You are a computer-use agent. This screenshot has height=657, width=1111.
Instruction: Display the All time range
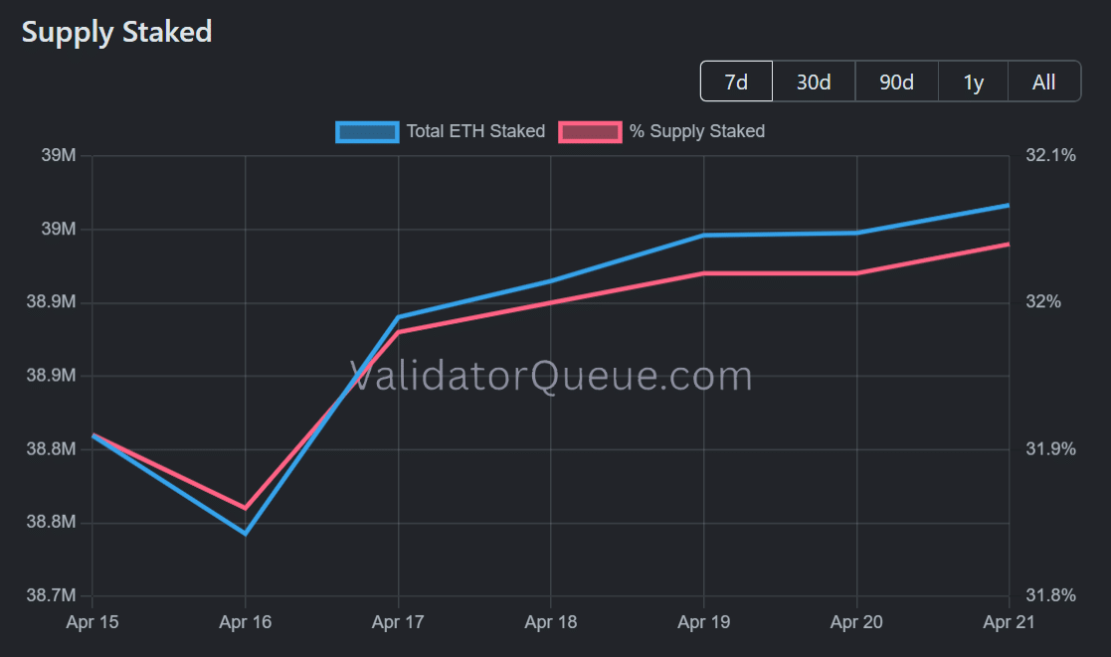click(1043, 82)
